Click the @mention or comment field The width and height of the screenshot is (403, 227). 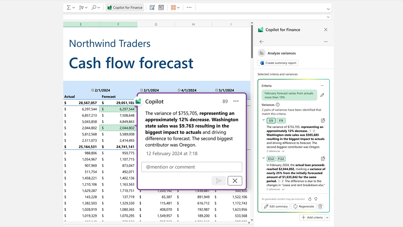coord(191,167)
